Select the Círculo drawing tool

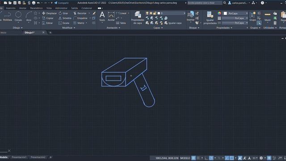coord(18,17)
